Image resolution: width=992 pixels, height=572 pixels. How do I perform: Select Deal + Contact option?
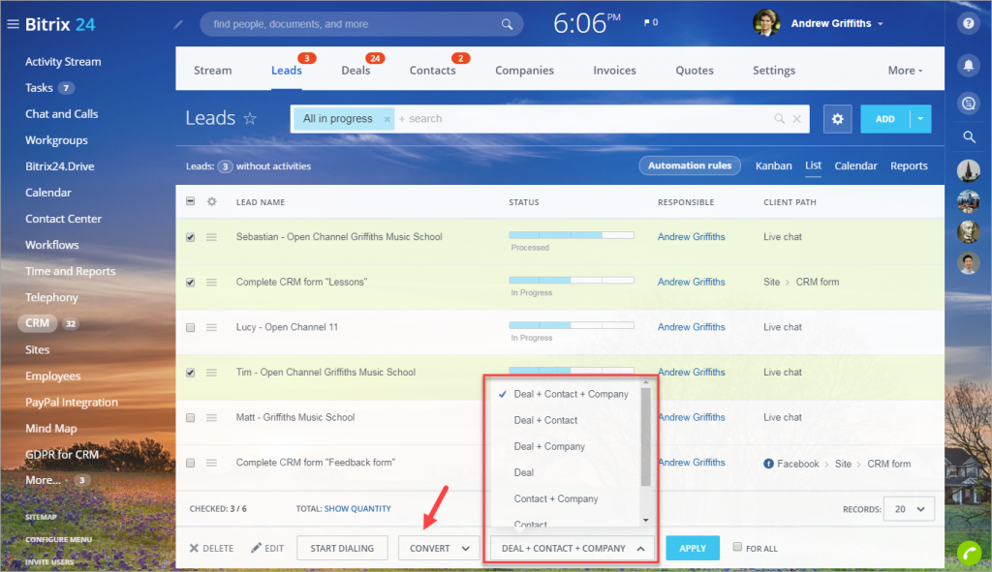(545, 420)
